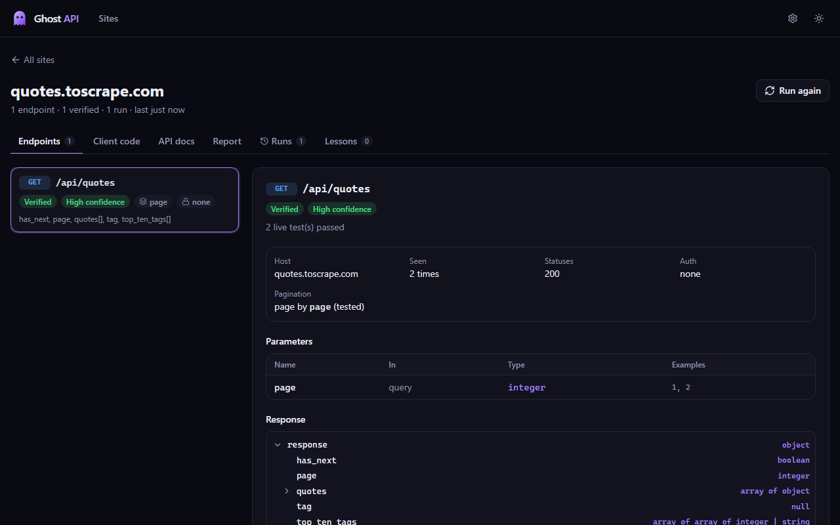840x525 pixels.
Task: Click the back arrow beside All sites
Action: (x=16, y=60)
